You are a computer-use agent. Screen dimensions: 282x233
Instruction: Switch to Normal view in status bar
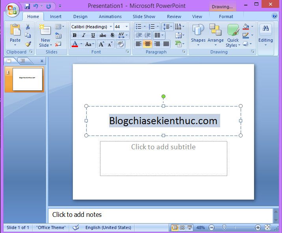pos(175,227)
